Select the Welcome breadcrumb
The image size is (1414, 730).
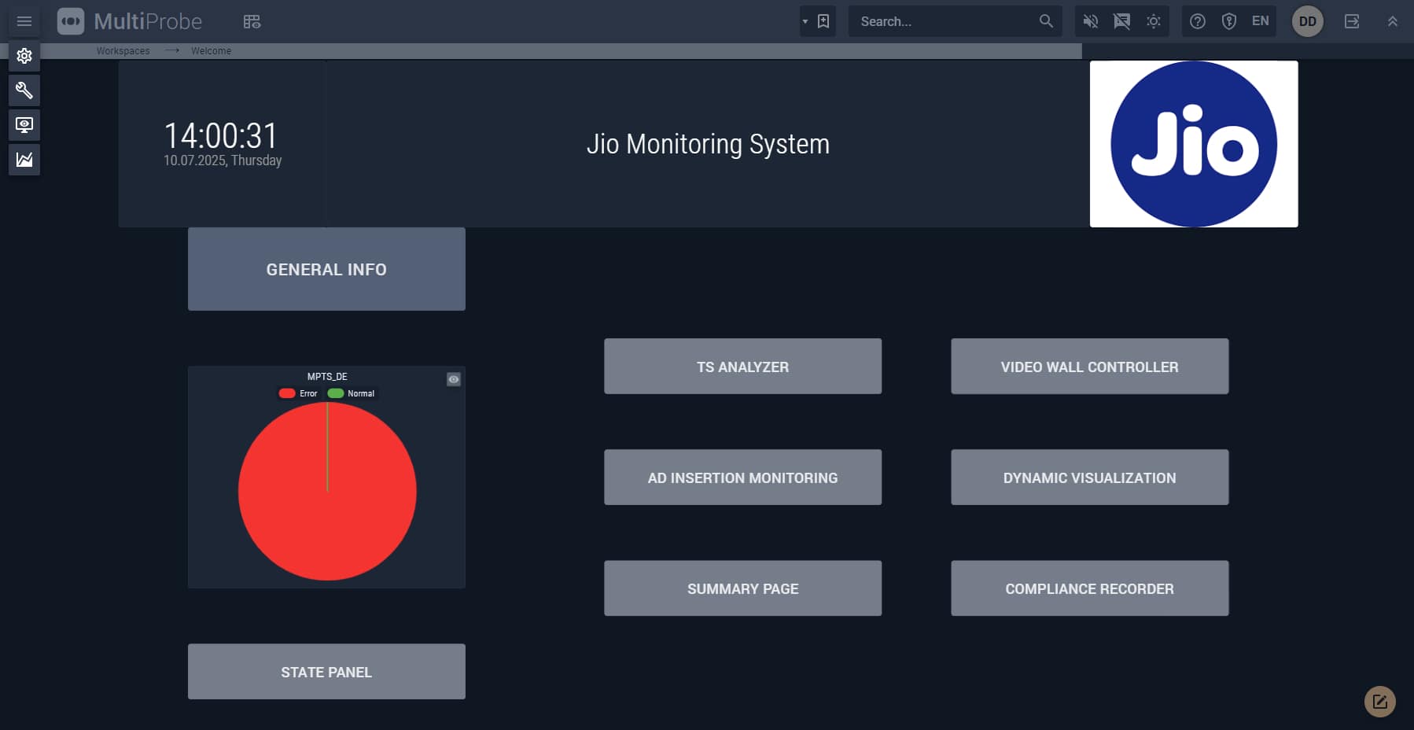(x=211, y=51)
